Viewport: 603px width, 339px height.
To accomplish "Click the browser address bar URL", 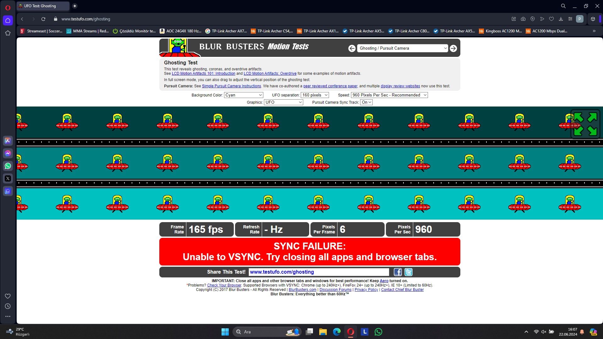I will coord(86,19).
